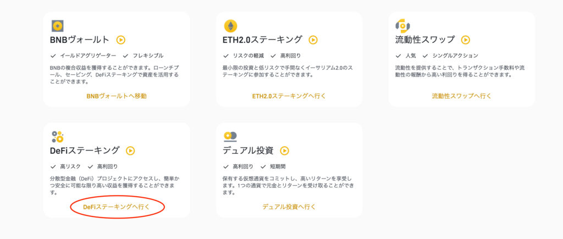Click the シングルアクション check tag
The width and height of the screenshot is (563, 239).
[450, 55]
